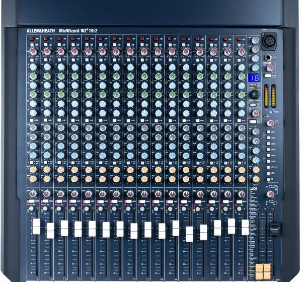Screen dimensions: 302x282
Task: Click channel 1 white fader
Action: pos(36,227)
